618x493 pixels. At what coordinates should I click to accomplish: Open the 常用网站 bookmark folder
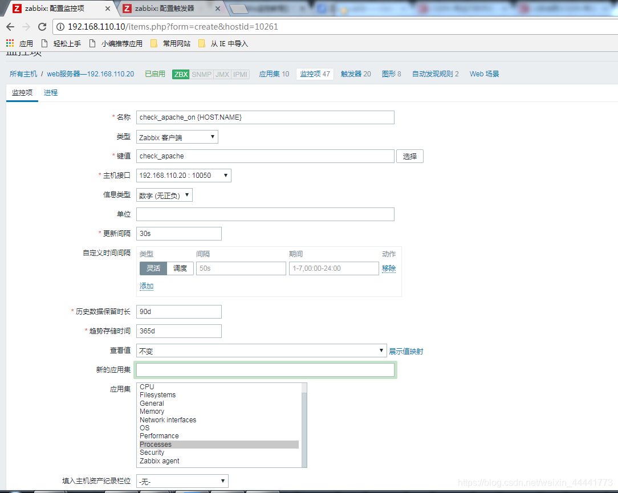tap(170, 43)
